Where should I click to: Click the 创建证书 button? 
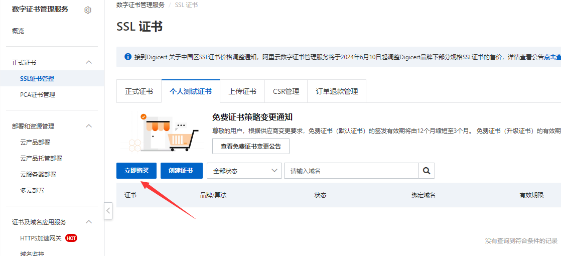pos(181,171)
